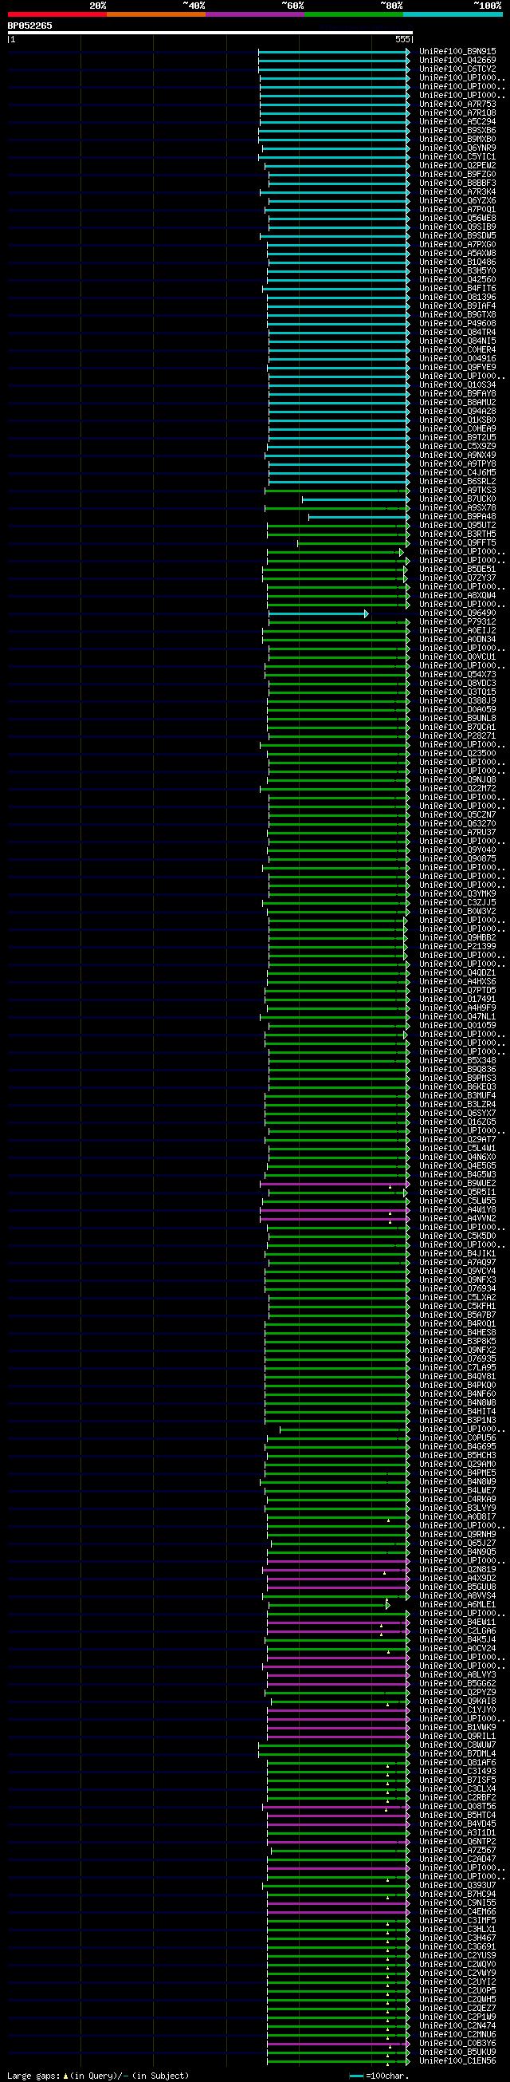This screenshot has height=2082, width=510.
Task: Select the purple ~60% identity legend segment
Action: pyautogui.click(x=255, y=14)
